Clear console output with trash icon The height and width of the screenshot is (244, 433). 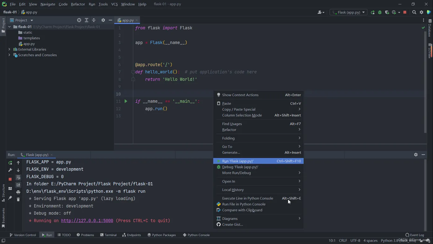tap(18, 200)
